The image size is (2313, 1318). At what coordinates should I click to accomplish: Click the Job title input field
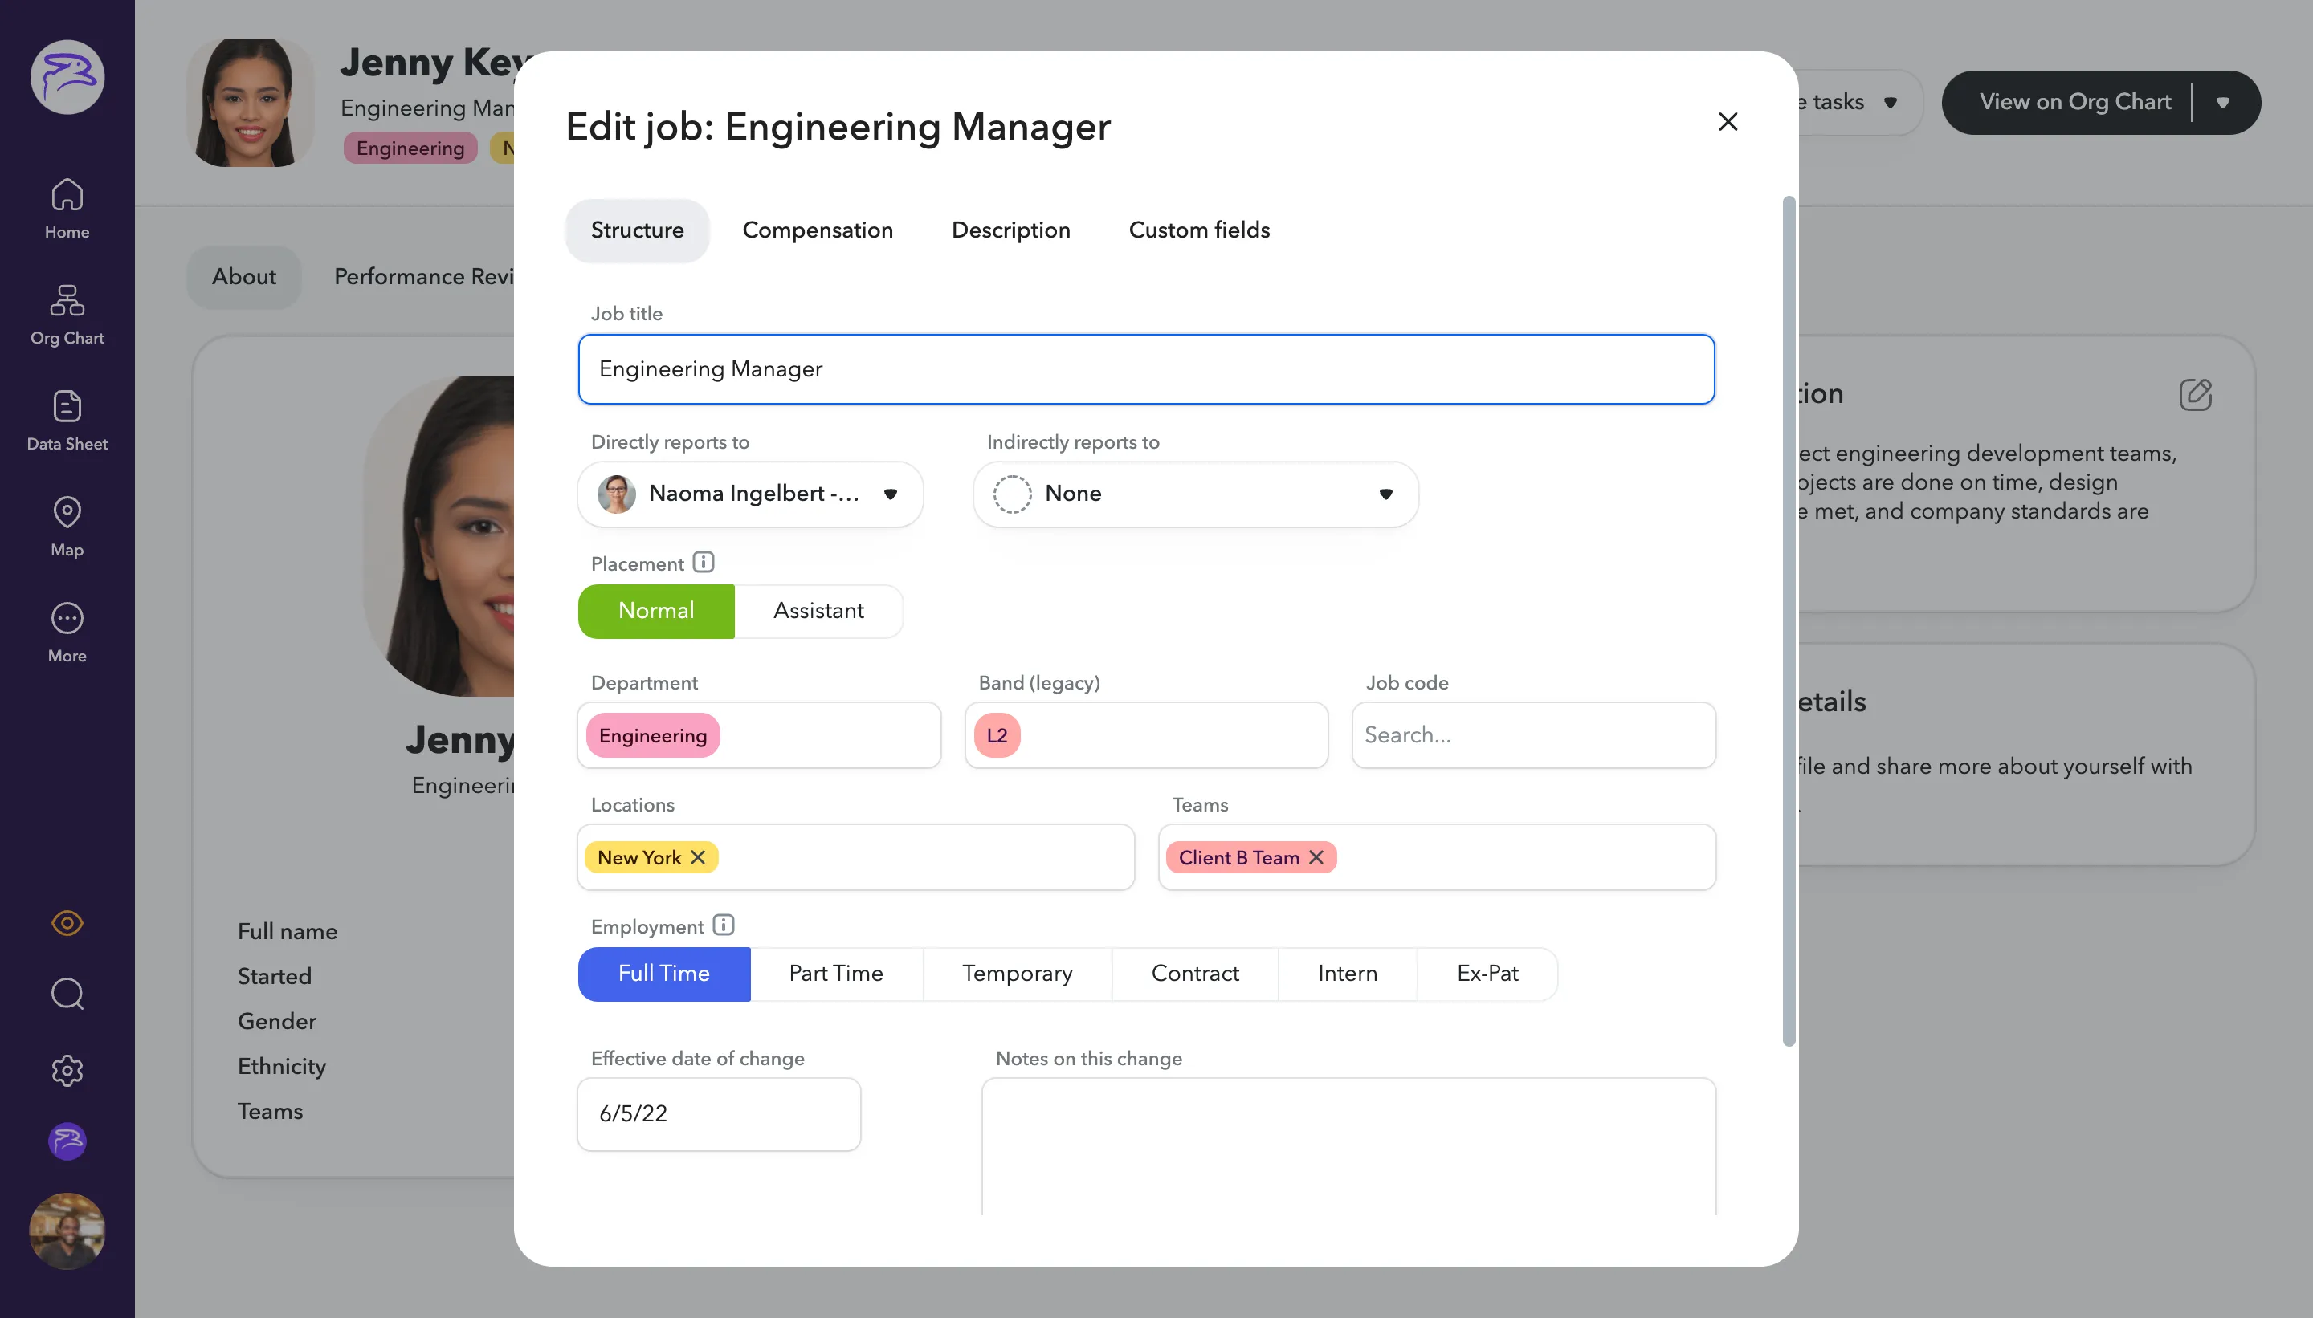(x=1147, y=368)
